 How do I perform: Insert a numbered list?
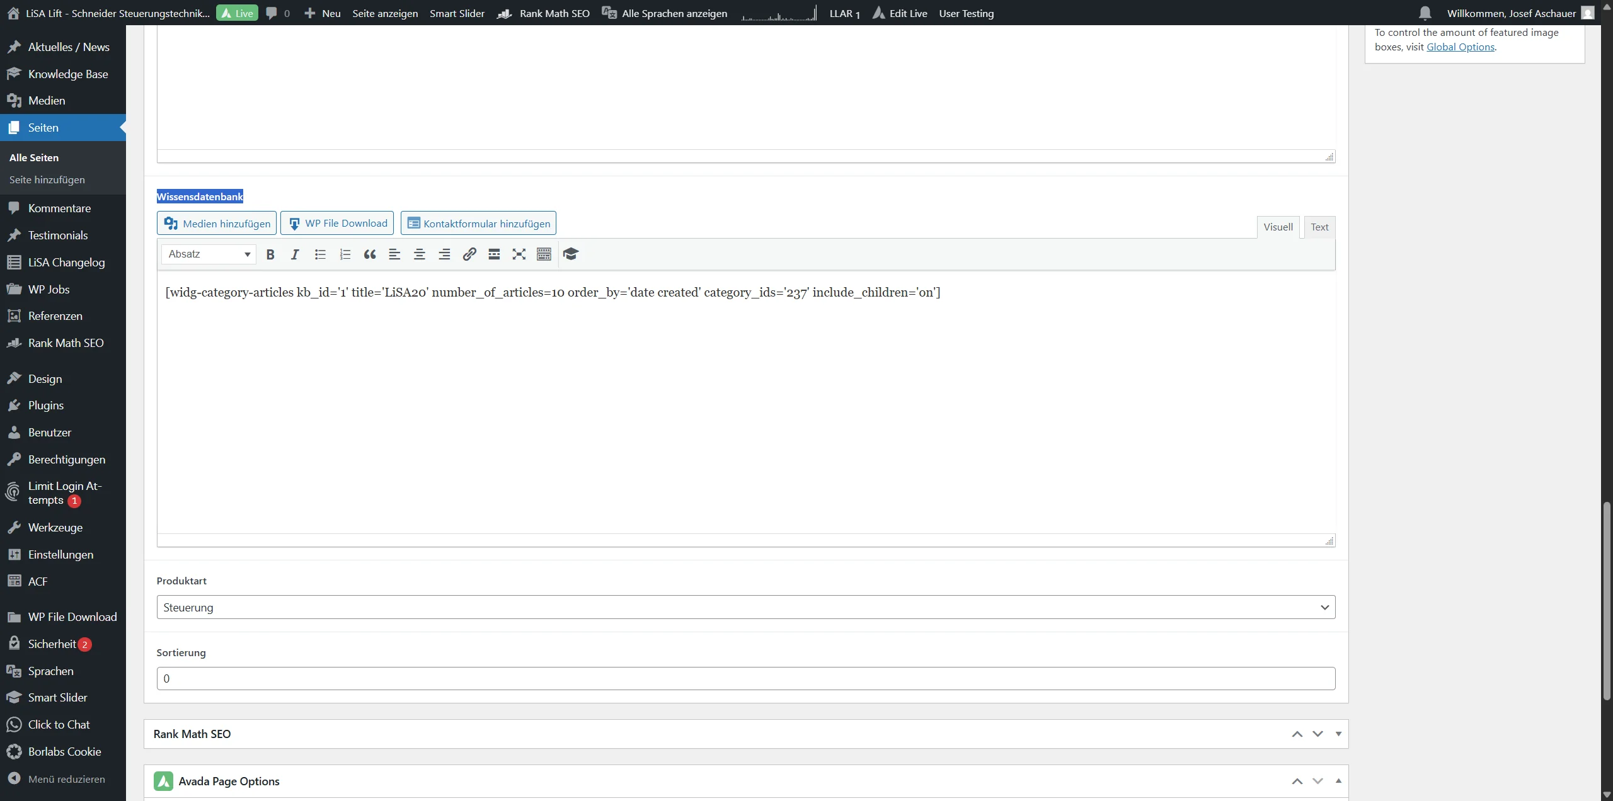tap(344, 254)
